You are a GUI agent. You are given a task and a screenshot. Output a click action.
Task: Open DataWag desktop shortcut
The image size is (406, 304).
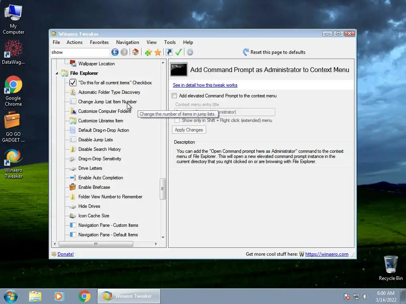pos(13,52)
